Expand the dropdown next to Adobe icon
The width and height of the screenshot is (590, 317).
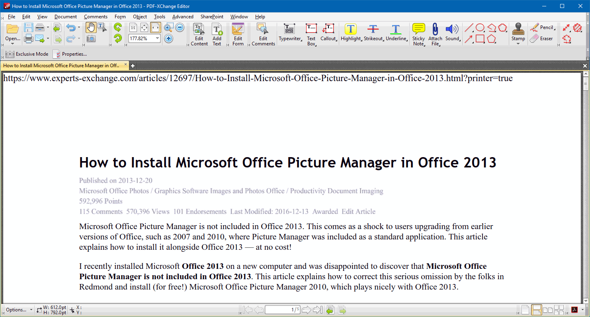(582, 310)
